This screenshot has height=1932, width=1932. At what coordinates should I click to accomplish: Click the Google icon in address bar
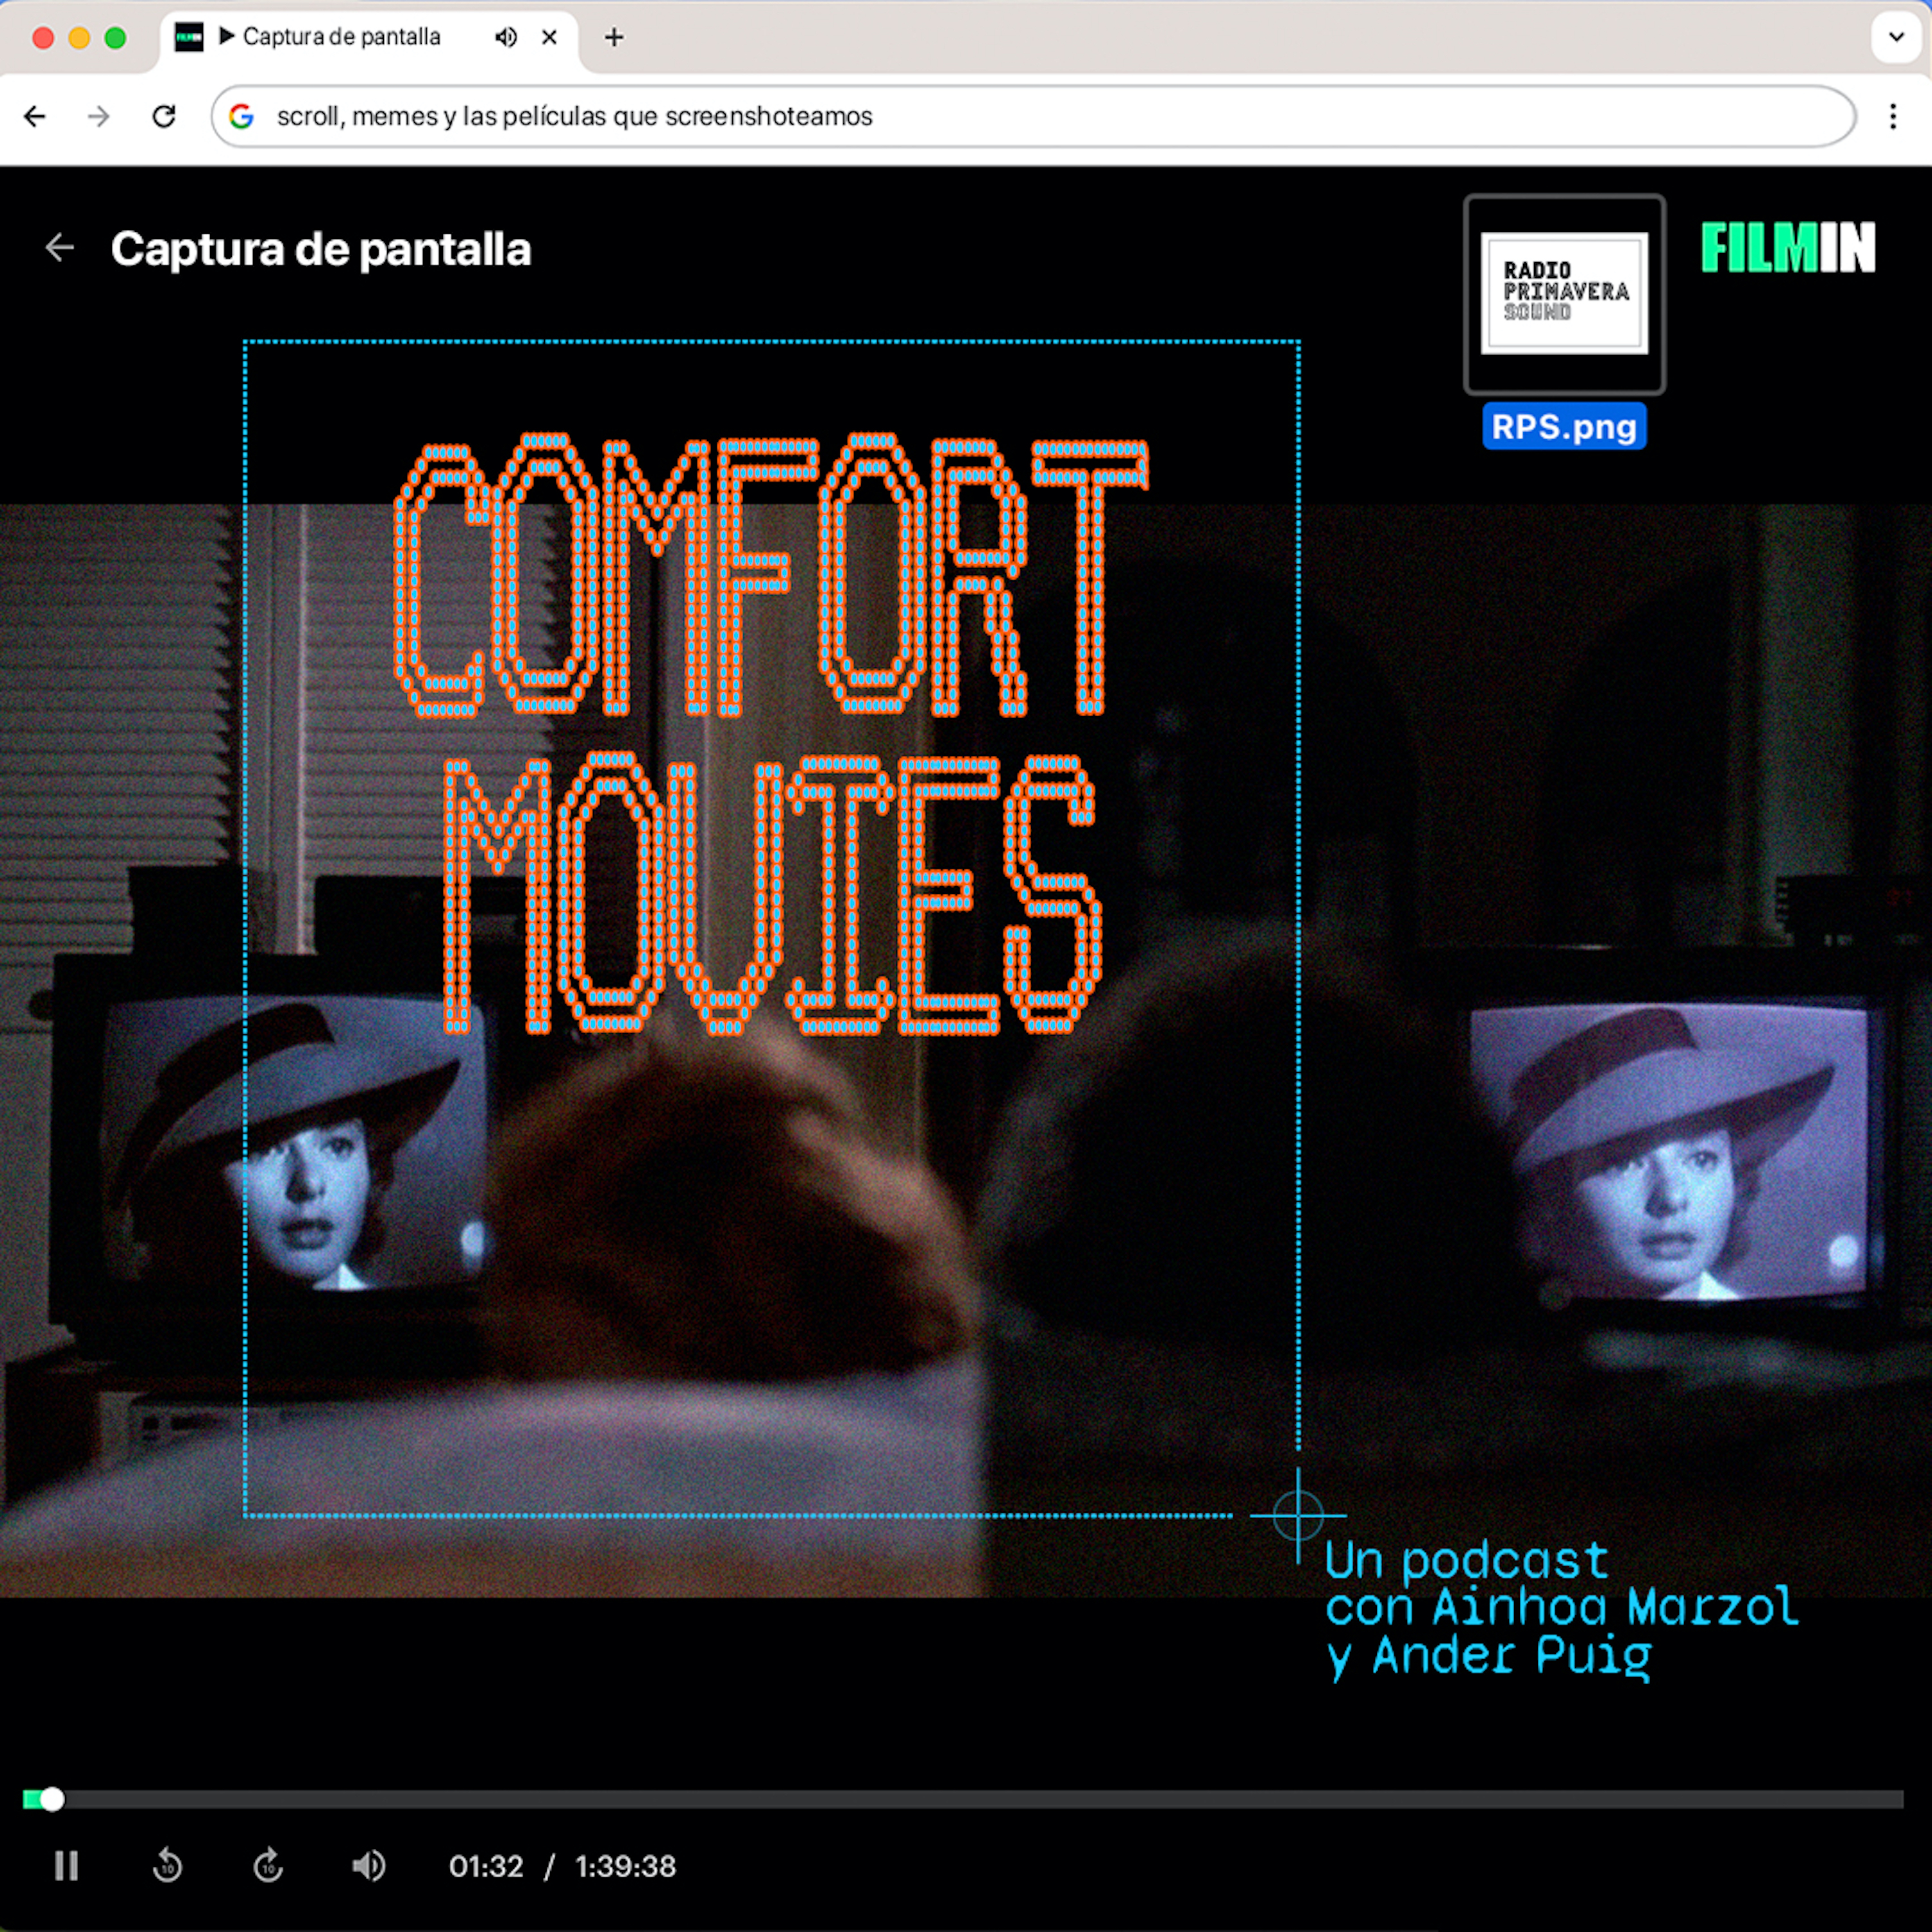(x=241, y=117)
